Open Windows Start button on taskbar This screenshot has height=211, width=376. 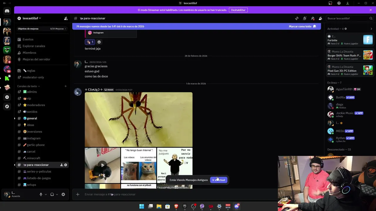[x=142, y=206]
